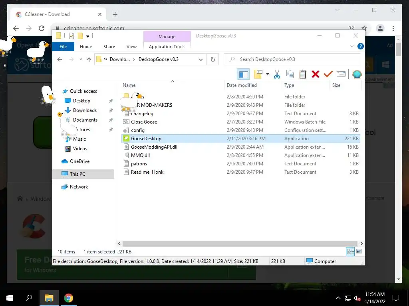Image resolution: width=409 pixels, height=306 pixels.
Task: Click Chrome icon on the taskbar
Action: (69, 298)
